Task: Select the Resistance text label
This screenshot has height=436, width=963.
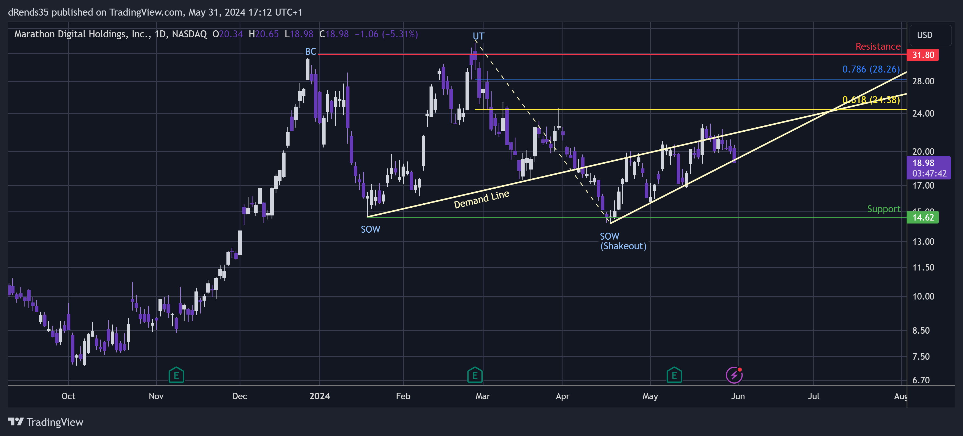Action: click(878, 46)
